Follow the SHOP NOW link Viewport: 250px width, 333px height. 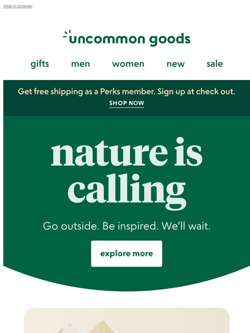pyautogui.click(x=127, y=103)
